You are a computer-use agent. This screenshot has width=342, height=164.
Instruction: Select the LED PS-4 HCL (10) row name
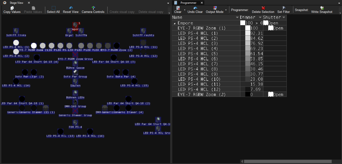pyautogui.click(x=199, y=79)
